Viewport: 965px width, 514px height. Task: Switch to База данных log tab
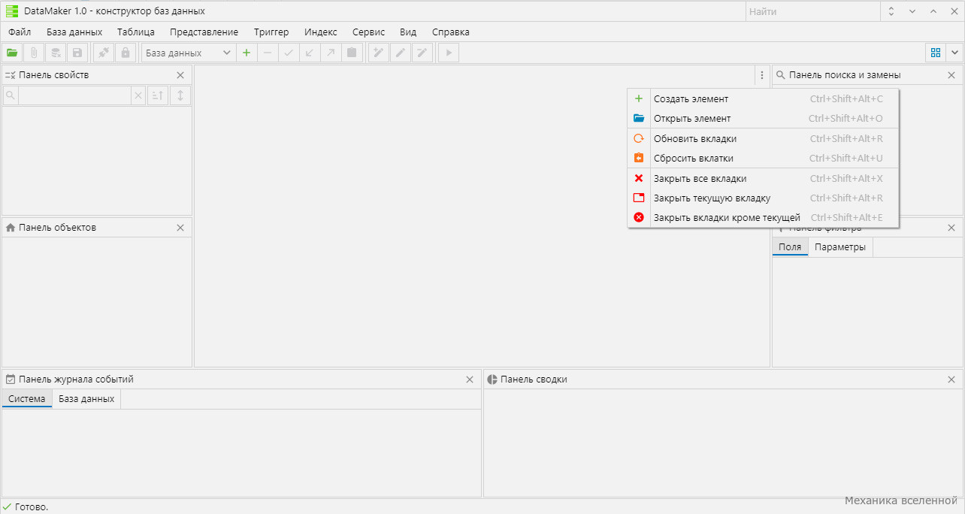coord(86,398)
